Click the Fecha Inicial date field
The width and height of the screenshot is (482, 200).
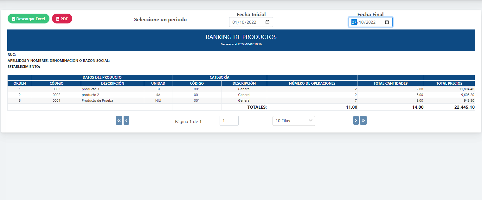[x=247, y=22]
